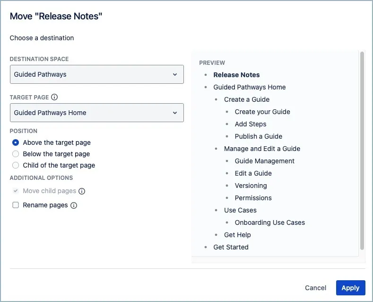Screen dimensions: 373x302
Task: Click Publish a Guide in the preview
Action: point(258,136)
